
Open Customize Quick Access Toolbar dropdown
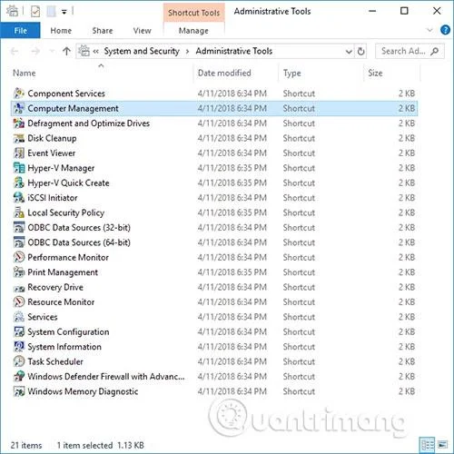click(64, 12)
